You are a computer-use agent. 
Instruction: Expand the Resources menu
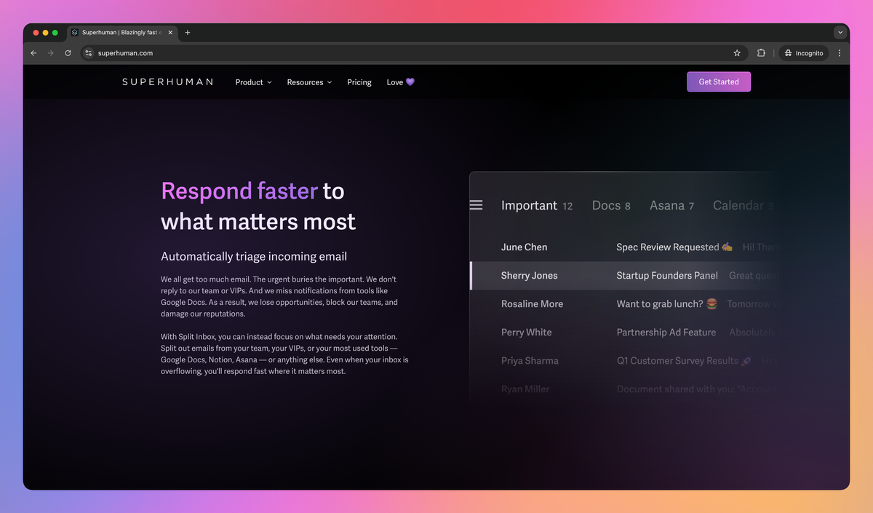click(309, 82)
